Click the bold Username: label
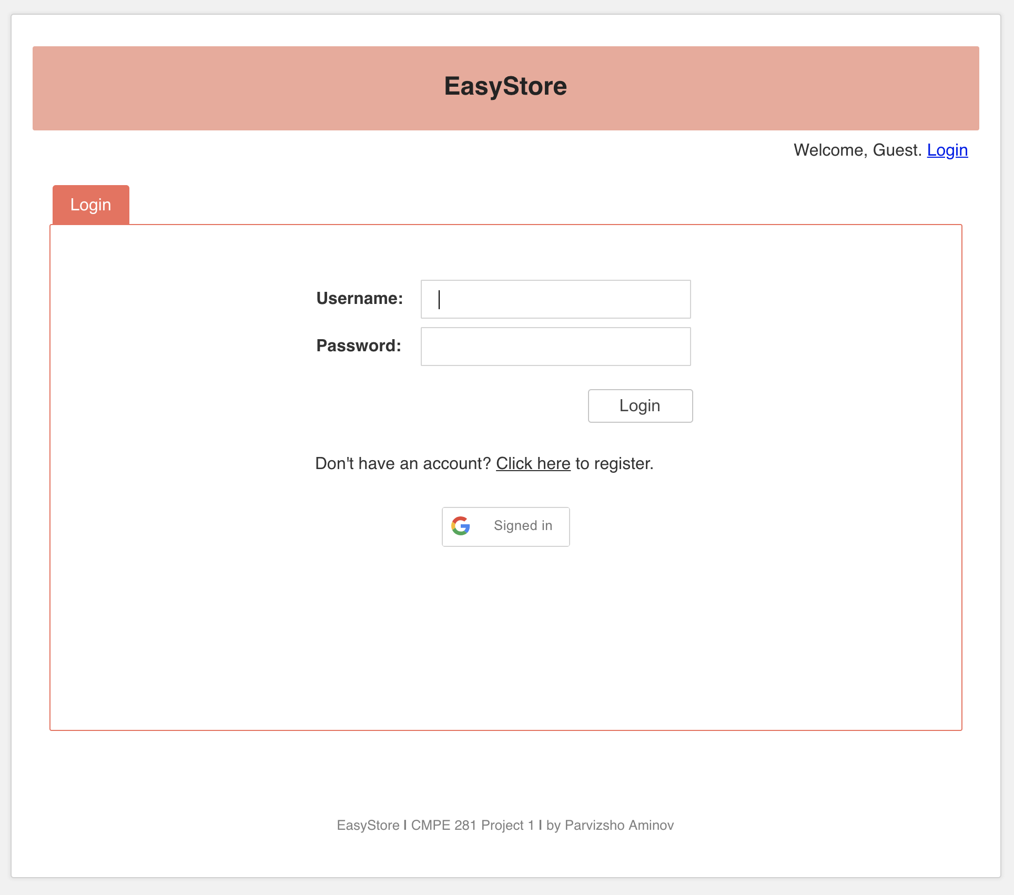The image size is (1014, 895). tap(359, 299)
